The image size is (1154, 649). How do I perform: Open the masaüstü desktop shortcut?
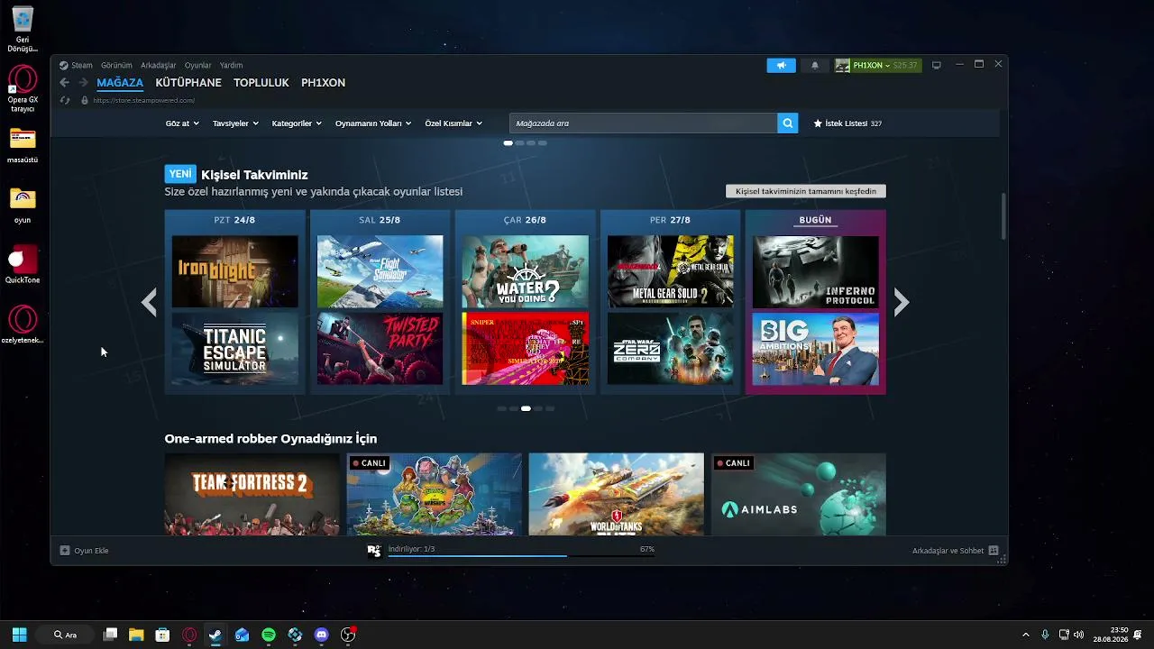[23, 146]
